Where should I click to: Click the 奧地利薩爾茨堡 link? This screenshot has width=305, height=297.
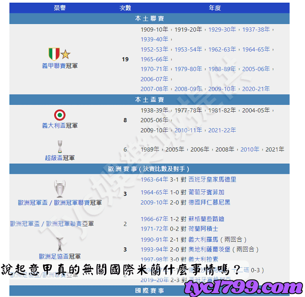pos(209,249)
